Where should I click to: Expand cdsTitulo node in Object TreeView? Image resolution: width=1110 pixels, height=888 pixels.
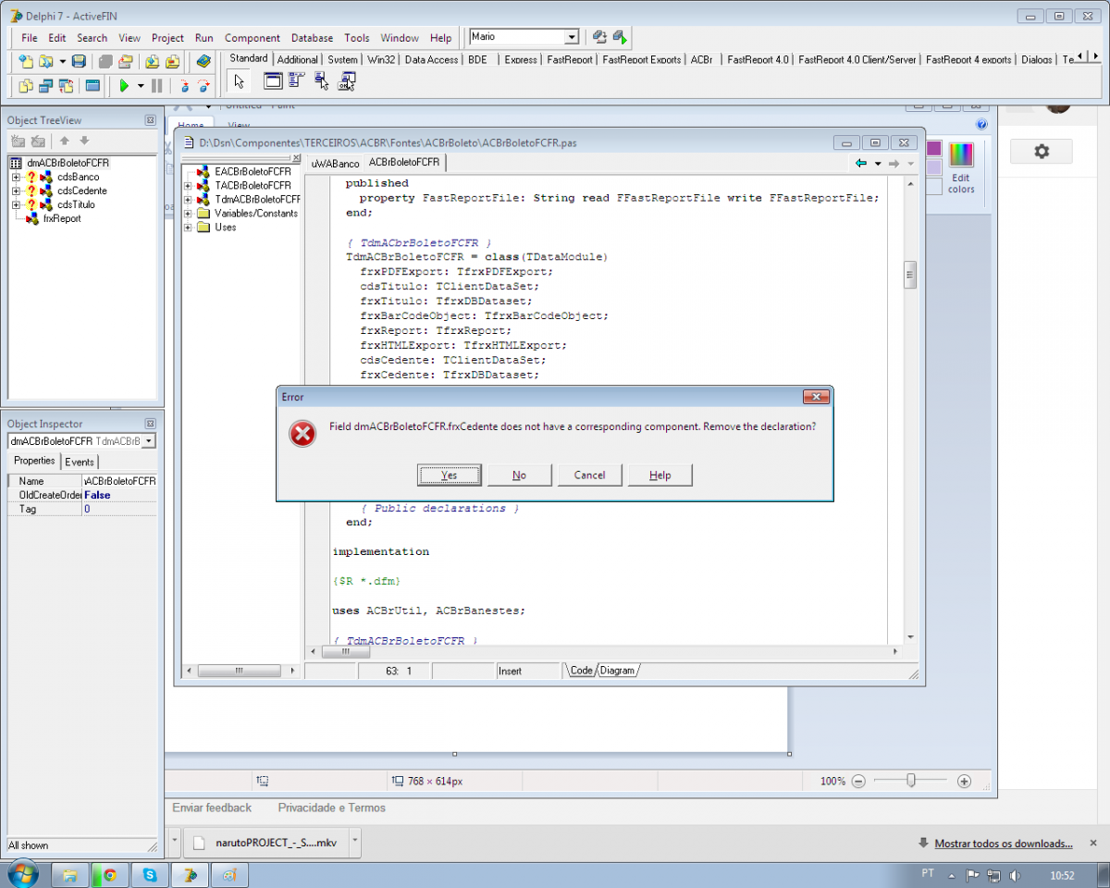pos(16,204)
